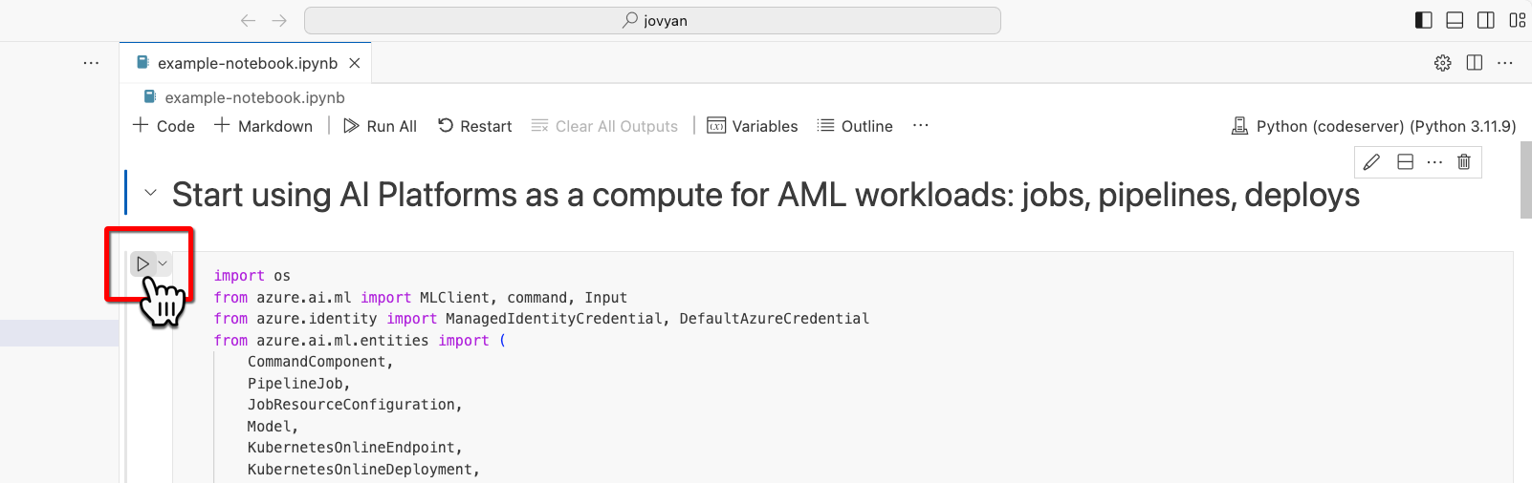Add a new Code cell
Image resolution: width=1532 pixels, height=483 pixels.
(x=164, y=126)
